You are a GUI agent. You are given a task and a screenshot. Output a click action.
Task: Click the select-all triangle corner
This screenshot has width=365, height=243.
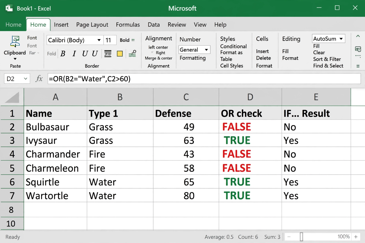pyautogui.click(x=12, y=97)
